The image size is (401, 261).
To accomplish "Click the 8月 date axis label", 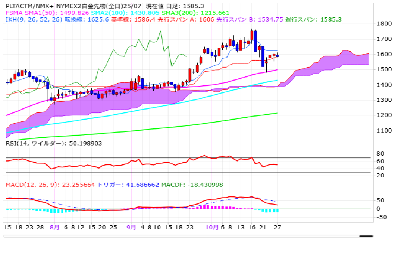I will click(55, 226).
